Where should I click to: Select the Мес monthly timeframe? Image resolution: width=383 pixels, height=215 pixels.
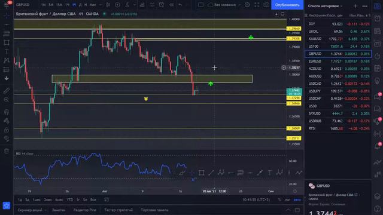[x=93, y=5]
